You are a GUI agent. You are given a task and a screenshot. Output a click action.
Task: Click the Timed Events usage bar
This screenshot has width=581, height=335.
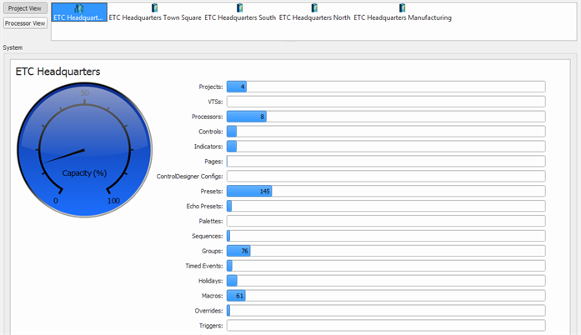point(386,266)
